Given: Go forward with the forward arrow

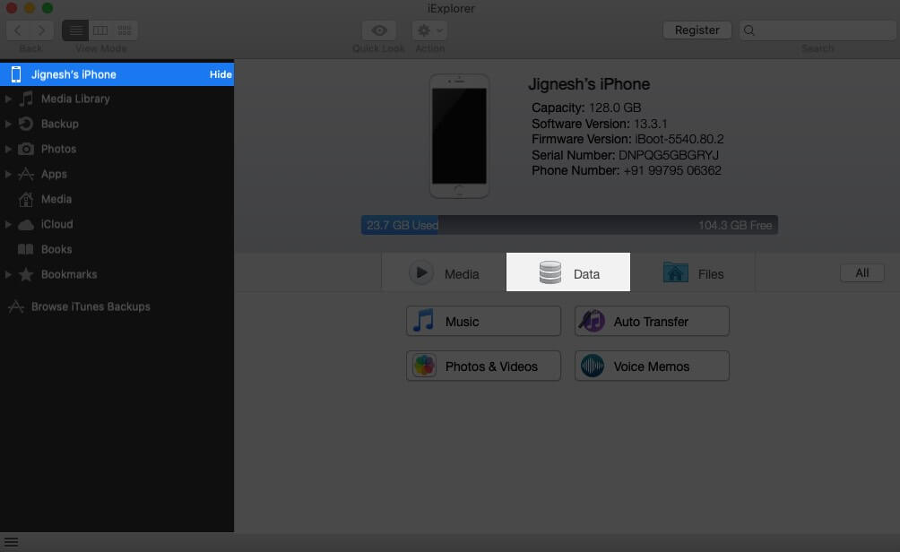Looking at the screenshot, I should tap(41, 30).
